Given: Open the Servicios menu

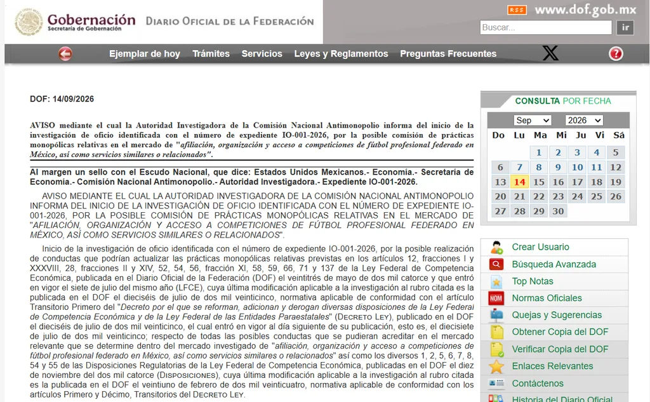Looking at the screenshot, I should click(x=262, y=54).
